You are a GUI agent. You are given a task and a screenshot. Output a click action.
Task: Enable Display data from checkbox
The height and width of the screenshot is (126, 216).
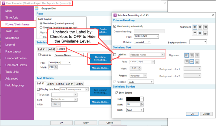coord(38,89)
